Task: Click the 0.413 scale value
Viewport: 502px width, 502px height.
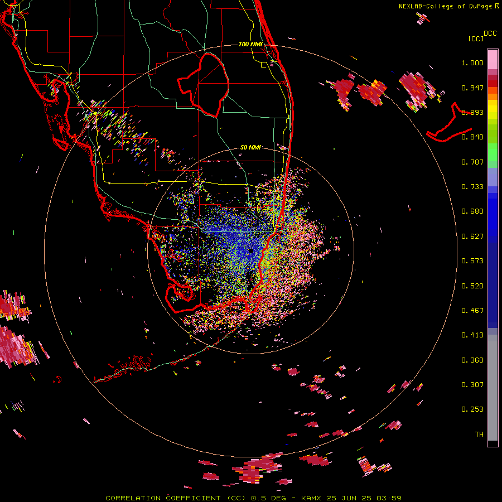Action: point(472,335)
